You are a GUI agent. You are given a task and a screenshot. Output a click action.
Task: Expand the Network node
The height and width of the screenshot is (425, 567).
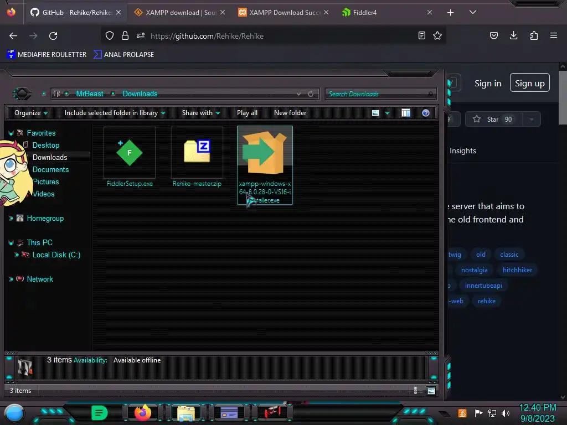(x=11, y=279)
